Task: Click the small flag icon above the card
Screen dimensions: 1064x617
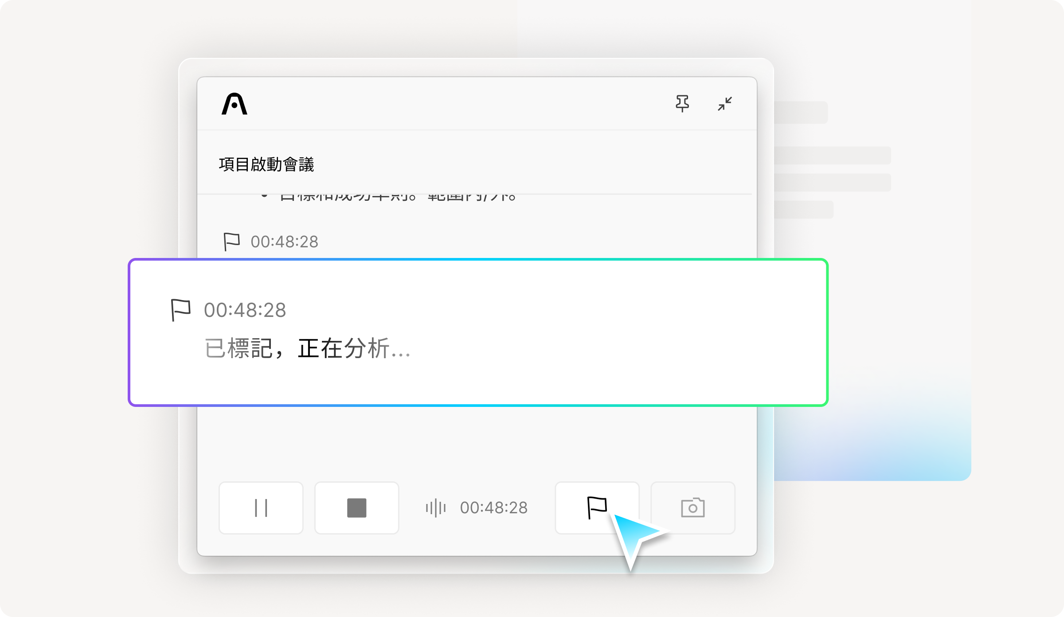Action: [x=231, y=242]
